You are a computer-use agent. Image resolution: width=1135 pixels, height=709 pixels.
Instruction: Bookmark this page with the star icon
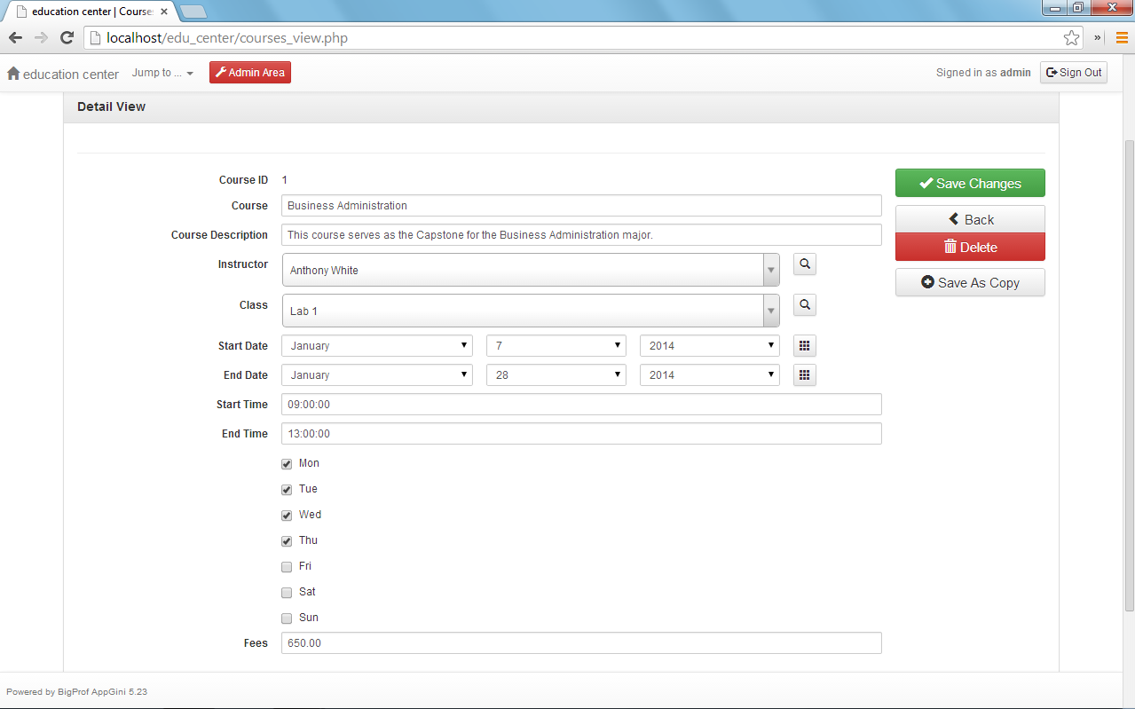(1071, 38)
